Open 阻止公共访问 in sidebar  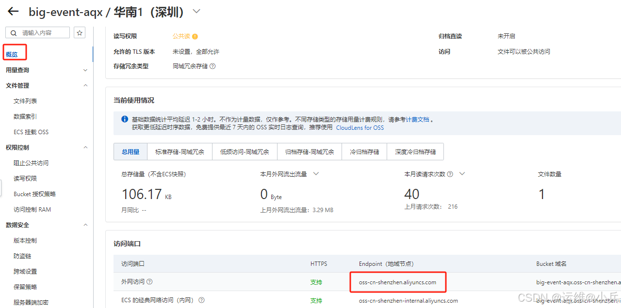(31, 163)
